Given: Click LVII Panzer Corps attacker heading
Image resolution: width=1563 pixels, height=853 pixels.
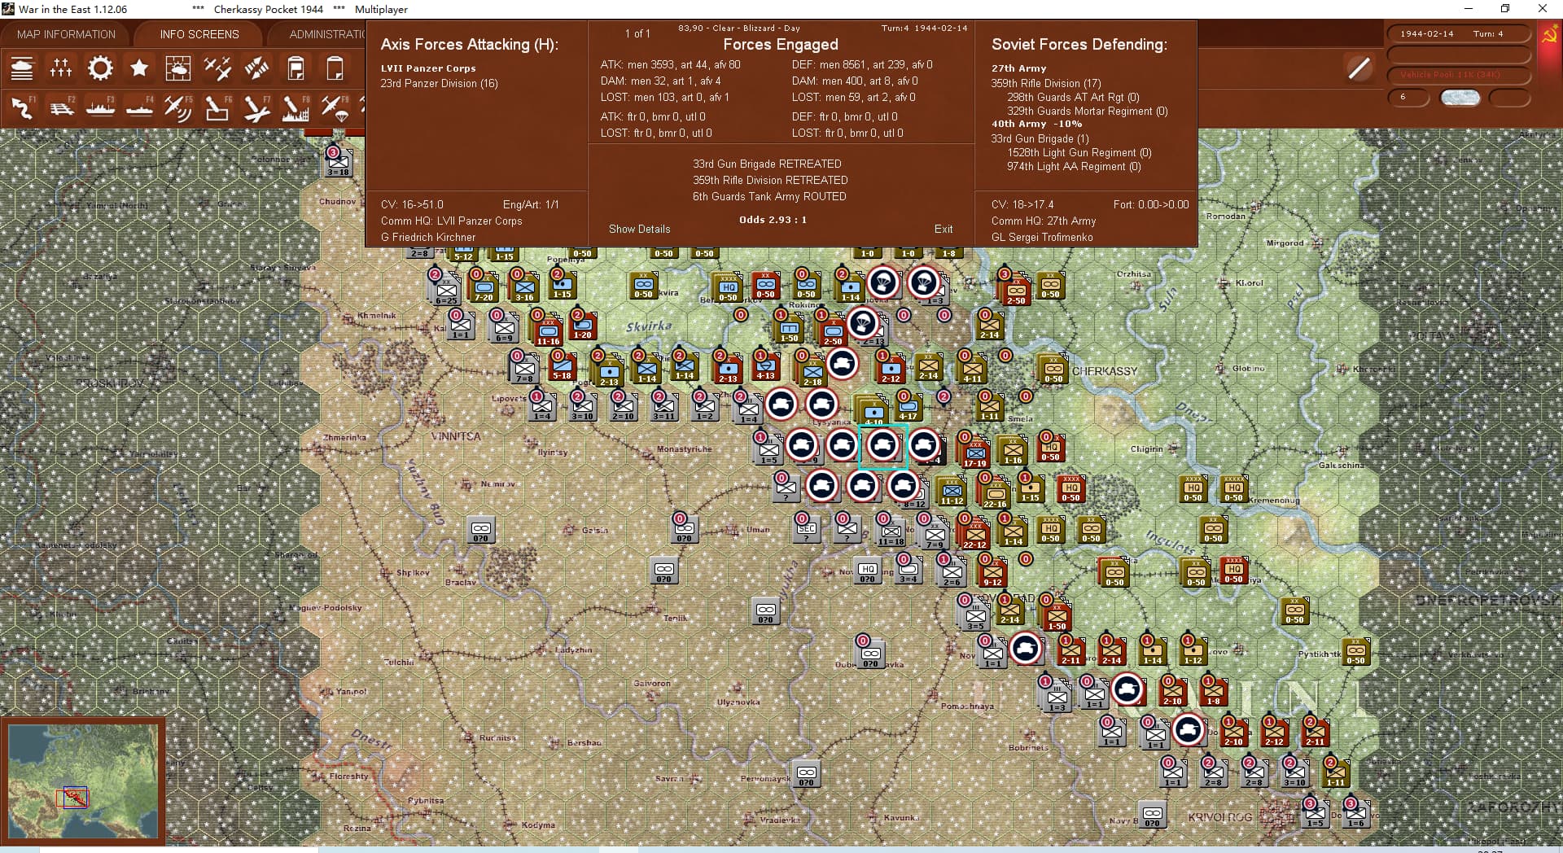Looking at the screenshot, I should pos(428,68).
